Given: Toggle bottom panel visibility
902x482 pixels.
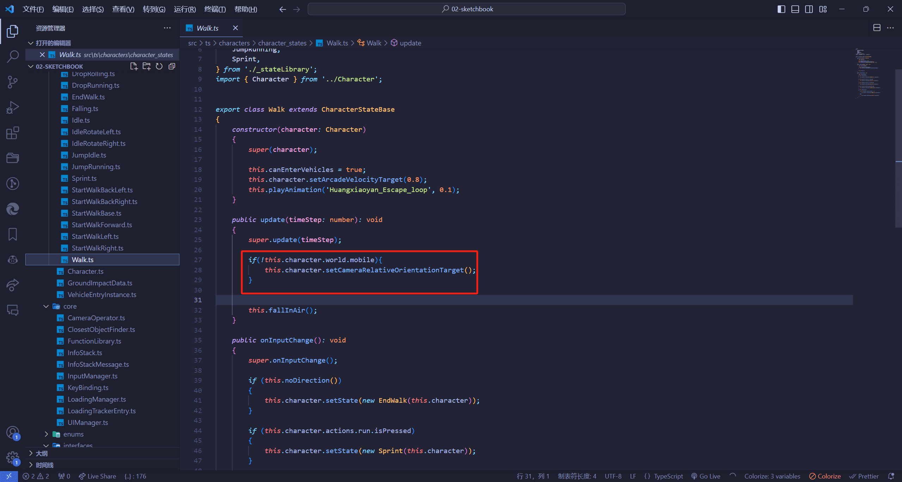Looking at the screenshot, I should 795,9.
